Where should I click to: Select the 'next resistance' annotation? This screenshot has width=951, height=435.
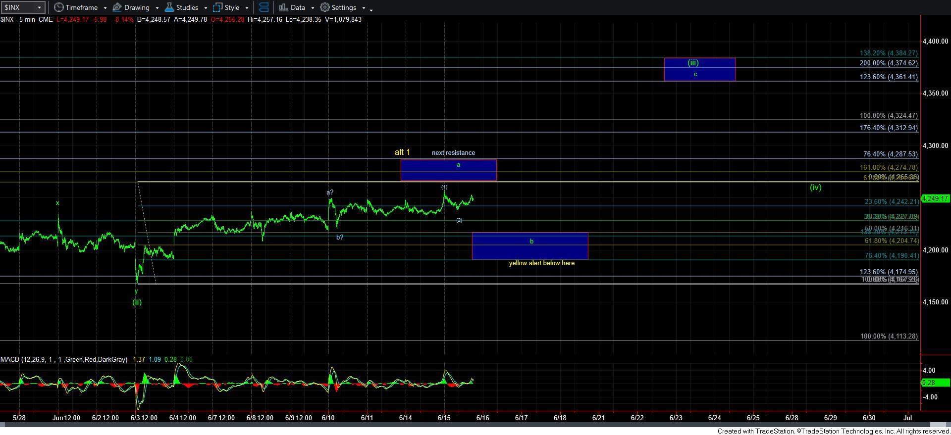453,153
